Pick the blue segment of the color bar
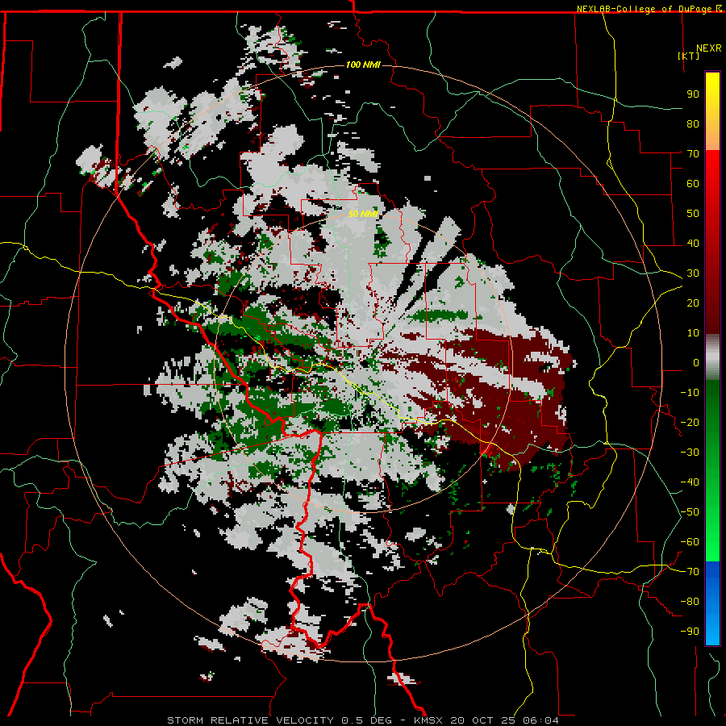This screenshot has height=726, width=726. tap(712, 603)
